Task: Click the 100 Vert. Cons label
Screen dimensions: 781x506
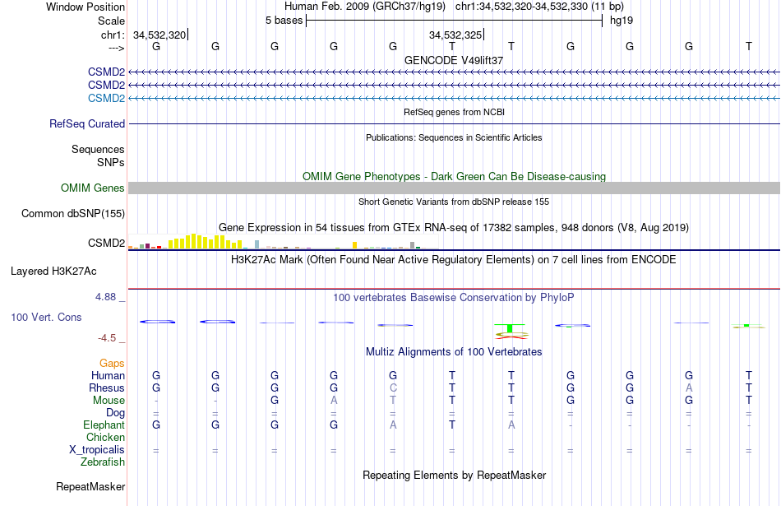Action: tap(46, 317)
